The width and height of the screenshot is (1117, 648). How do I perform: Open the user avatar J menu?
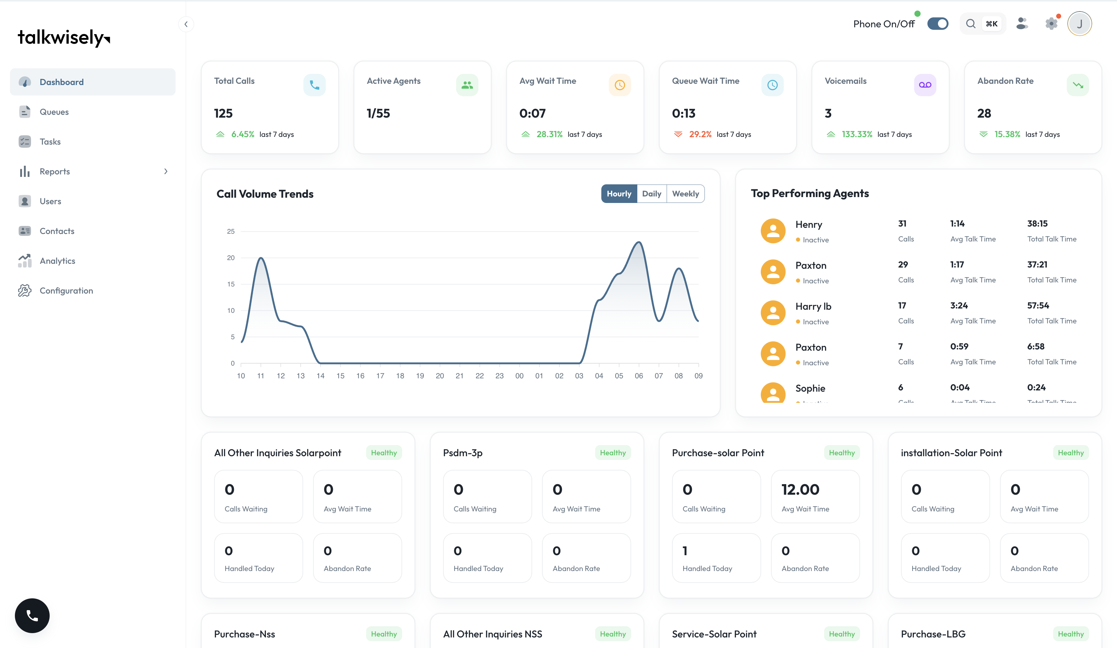(1079, 24)
